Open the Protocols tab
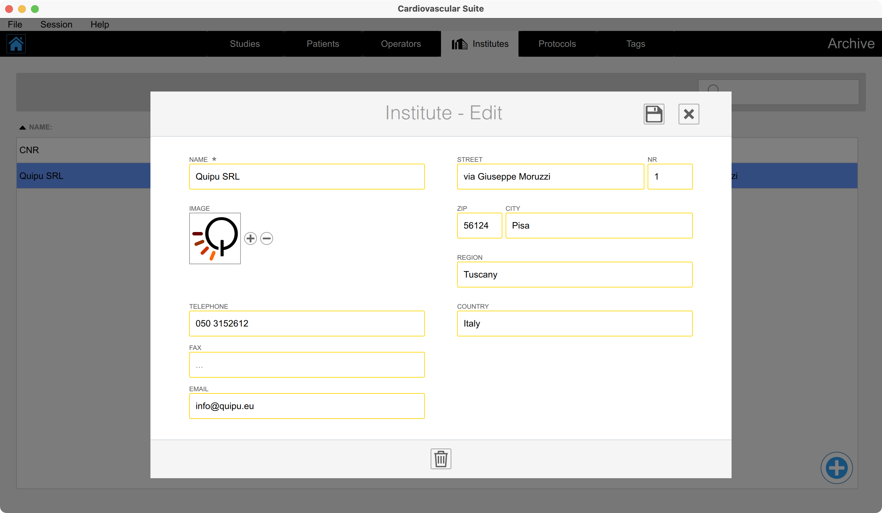The height and width of the screenshot is (513, 882). coord(557,44)
